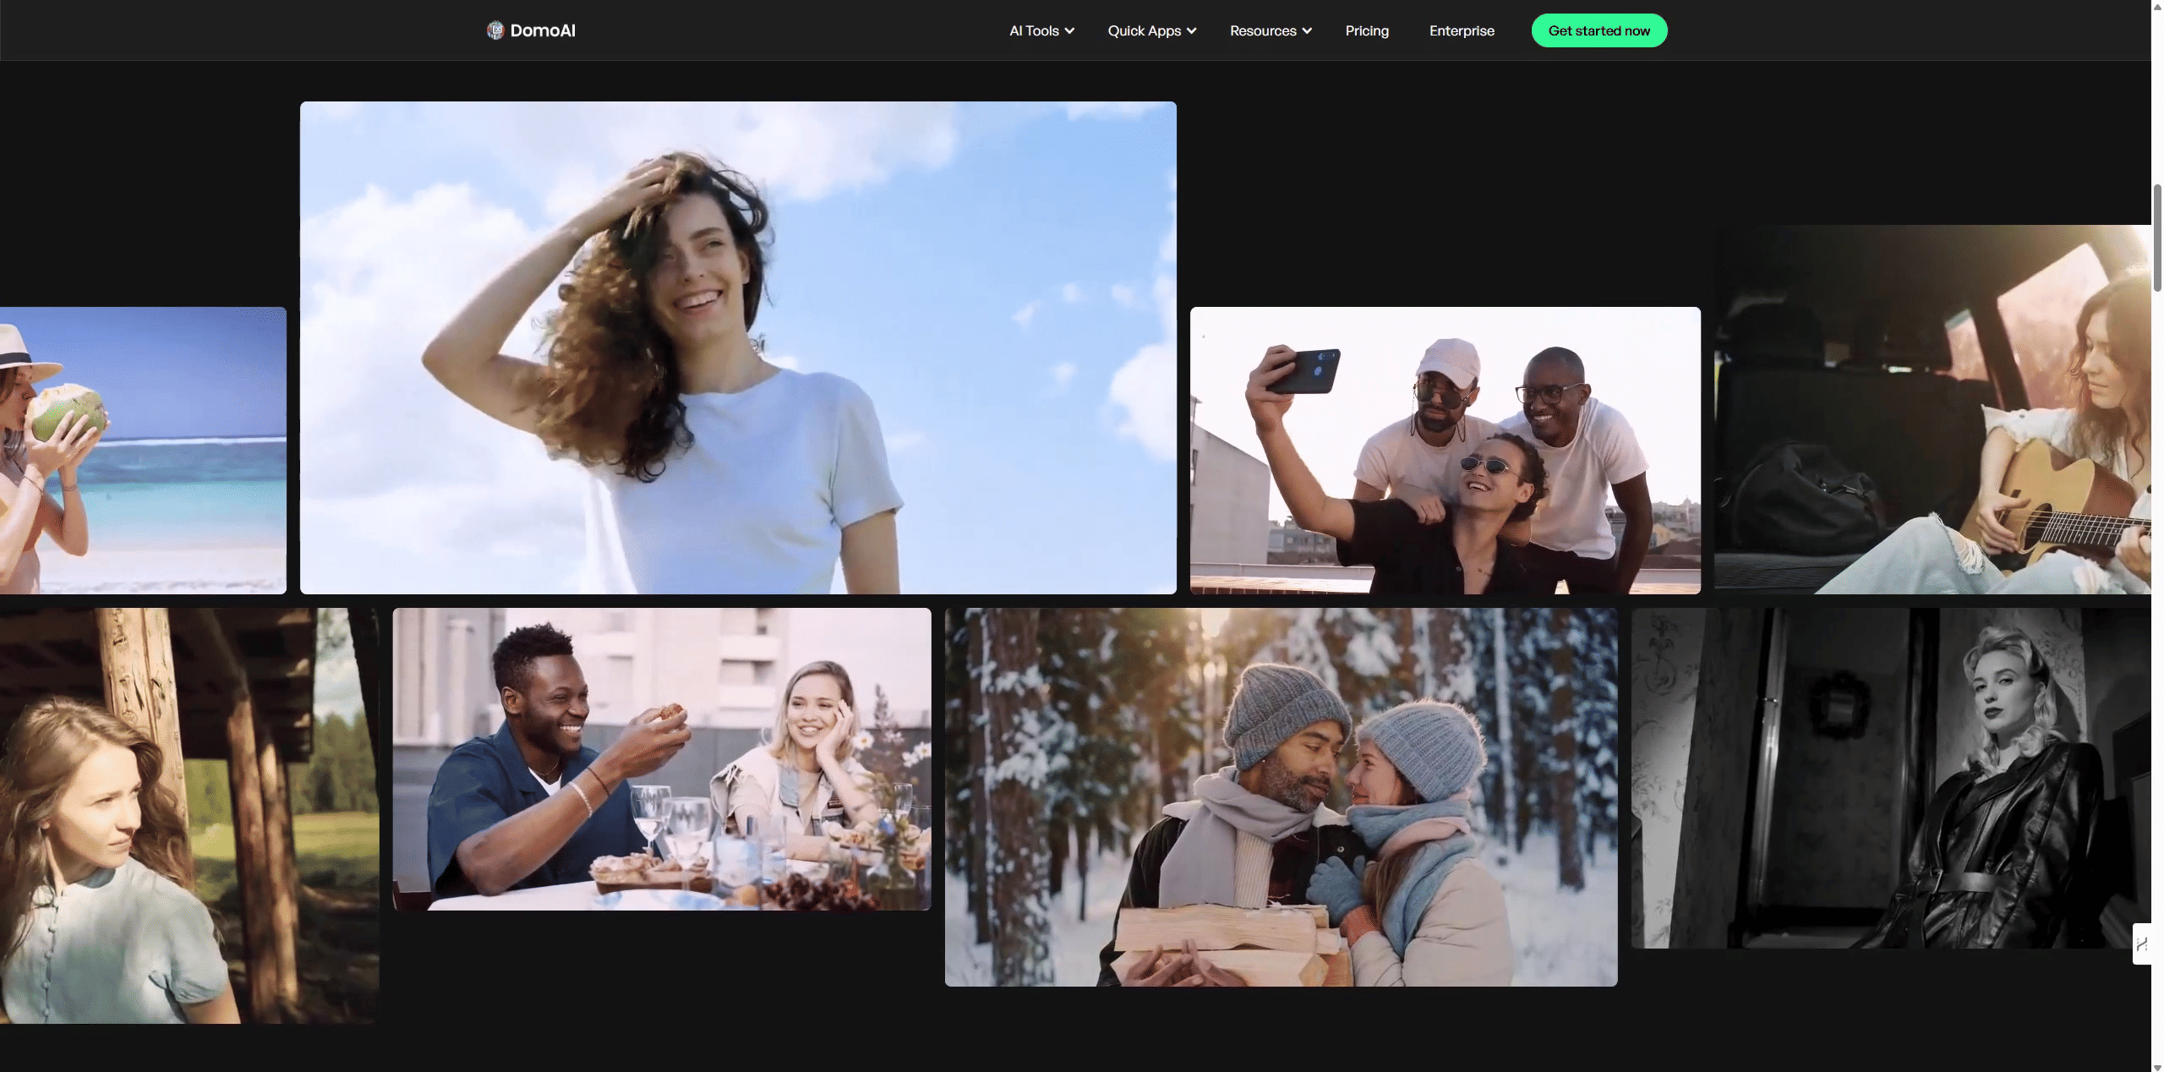The height and width of the screenshot is (1072, 2164).
Task: Open the woman playing guitar thumbnail
Action: 1932,409
